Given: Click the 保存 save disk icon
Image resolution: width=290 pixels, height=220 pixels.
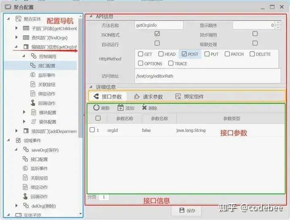Looking at the screenshot, I should 182,210.
